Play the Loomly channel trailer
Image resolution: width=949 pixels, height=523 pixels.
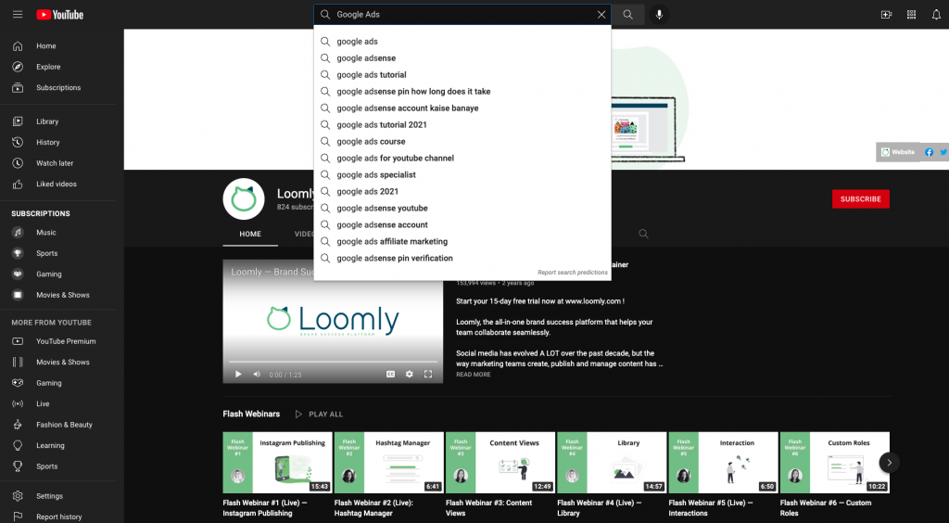[x=238, y=374]
